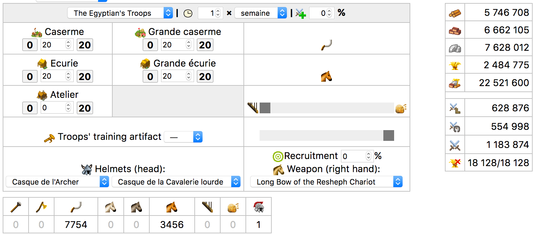Image resolution: width=534 pixels, height=234 pixels.
Task: Click the Recruitment green target icon
Action: coord(278,156)
